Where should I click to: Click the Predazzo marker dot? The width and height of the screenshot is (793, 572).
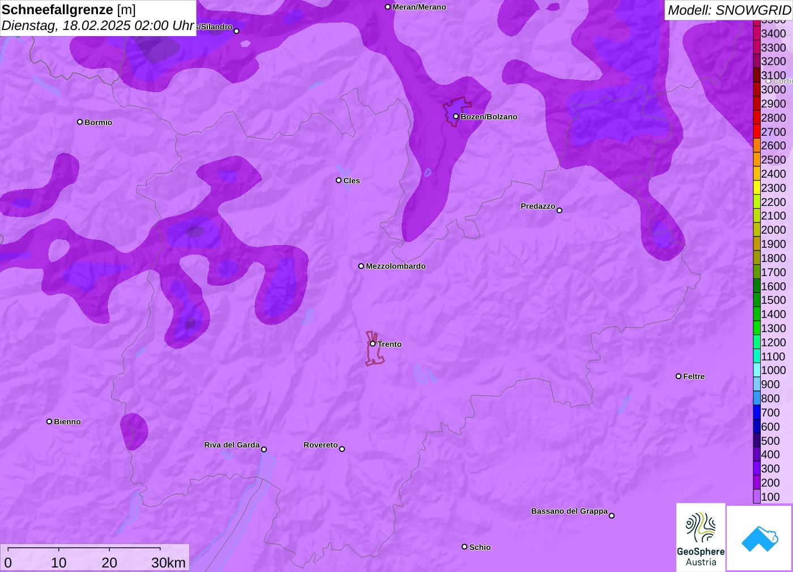tap(560, 210)
